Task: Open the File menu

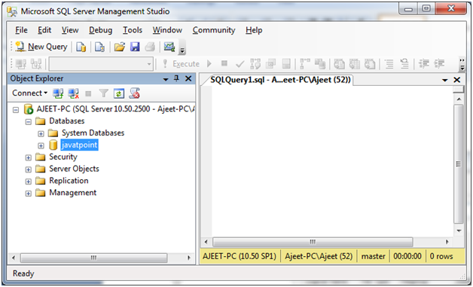Action: pos(21,30)
